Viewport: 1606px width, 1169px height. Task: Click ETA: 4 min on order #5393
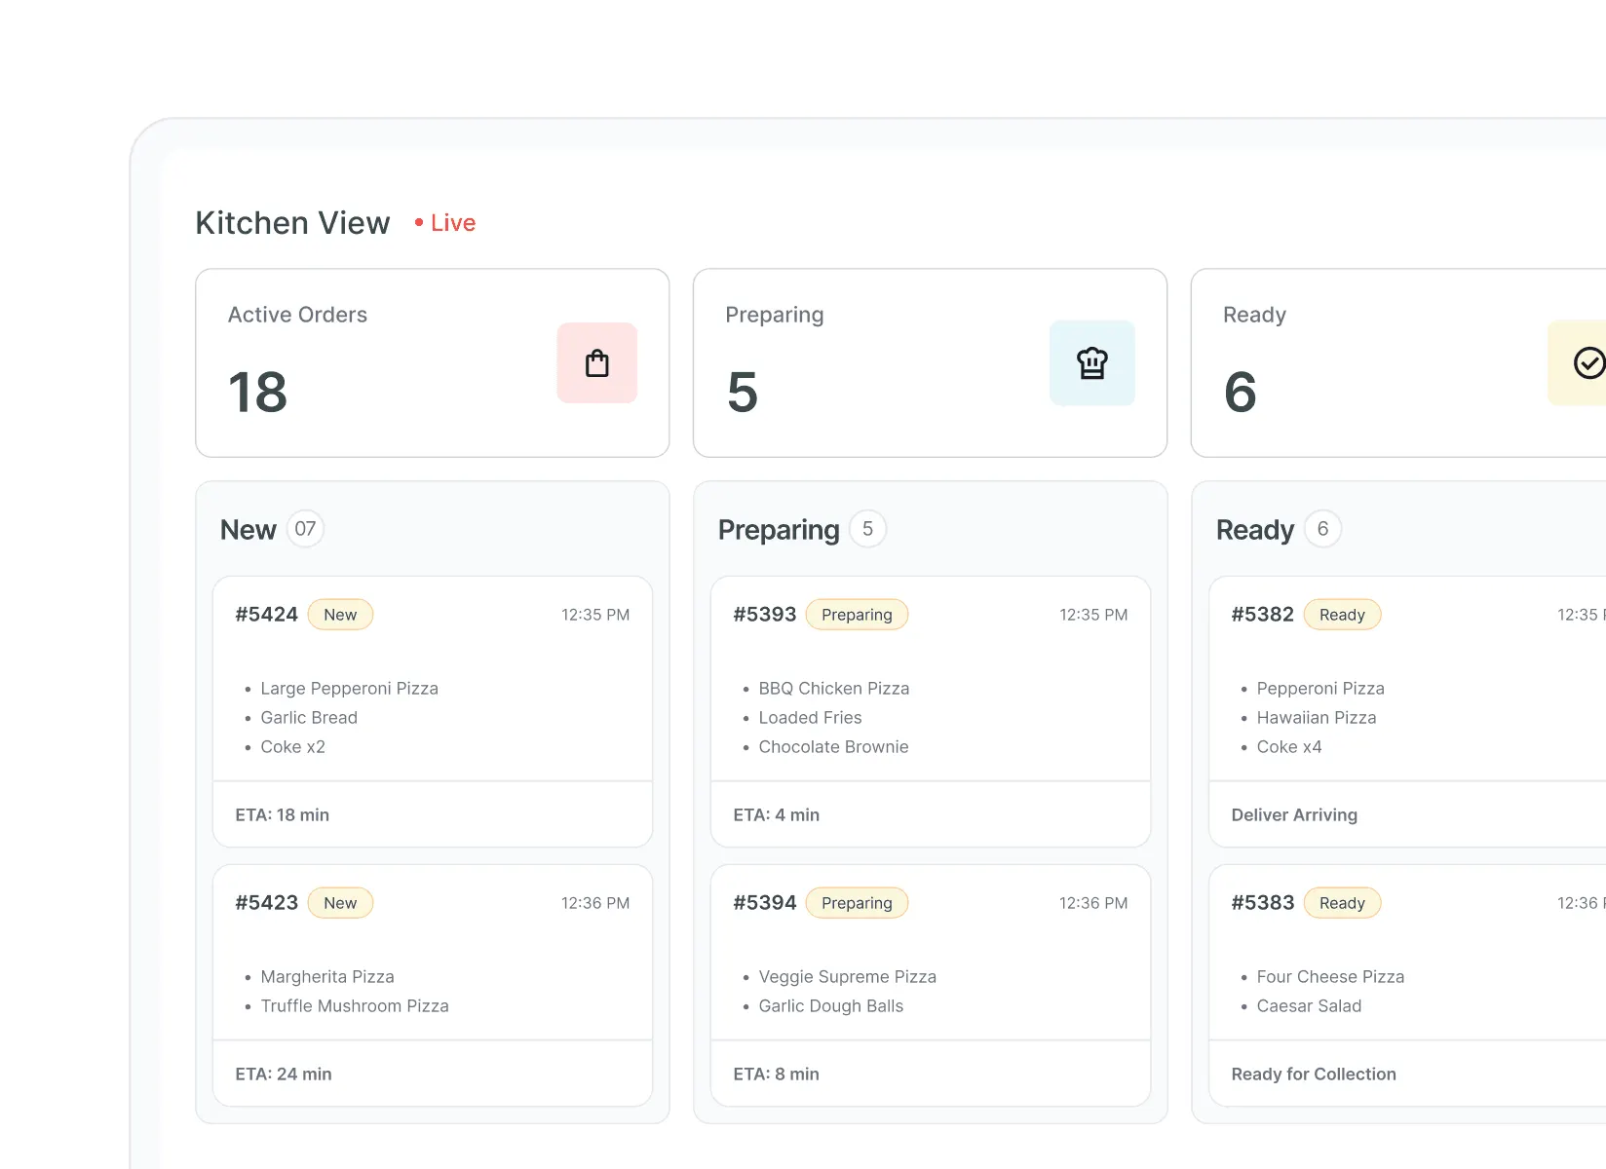(x=777, y=815)
